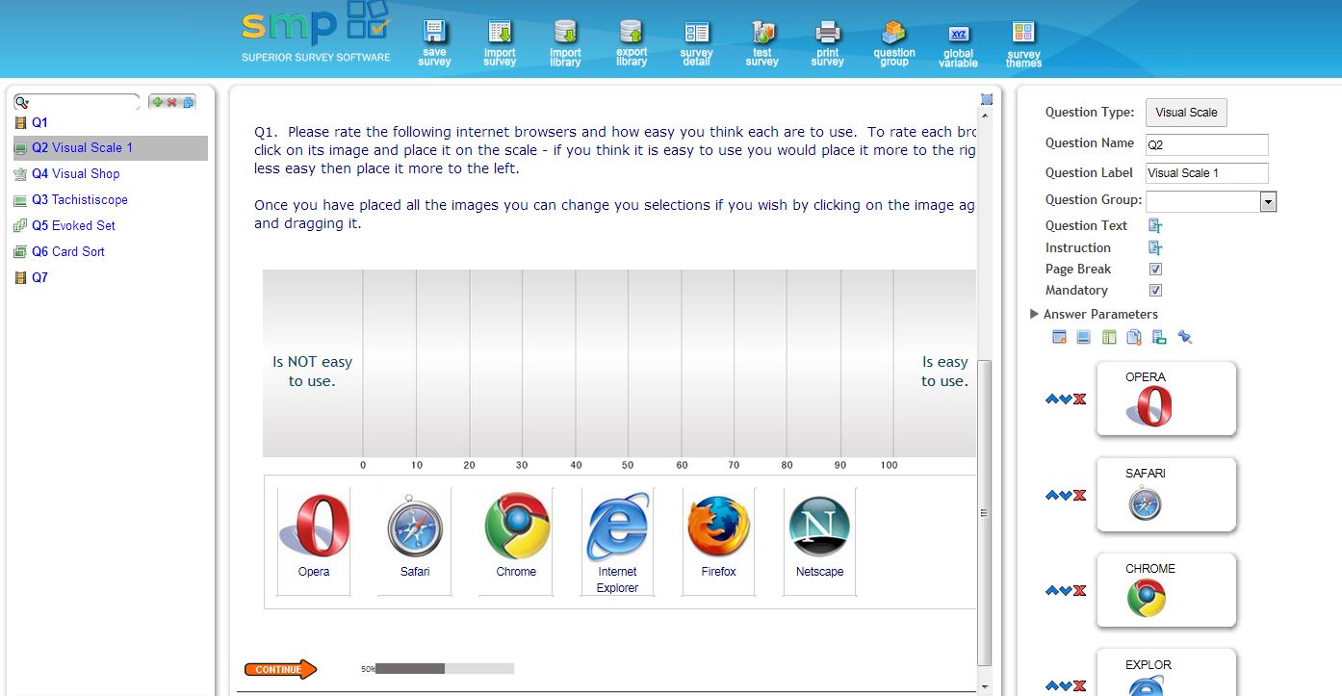The height and width of the screenshot is (696, 1342).
Task: Click the print survey icon
Action: [827, 43]
